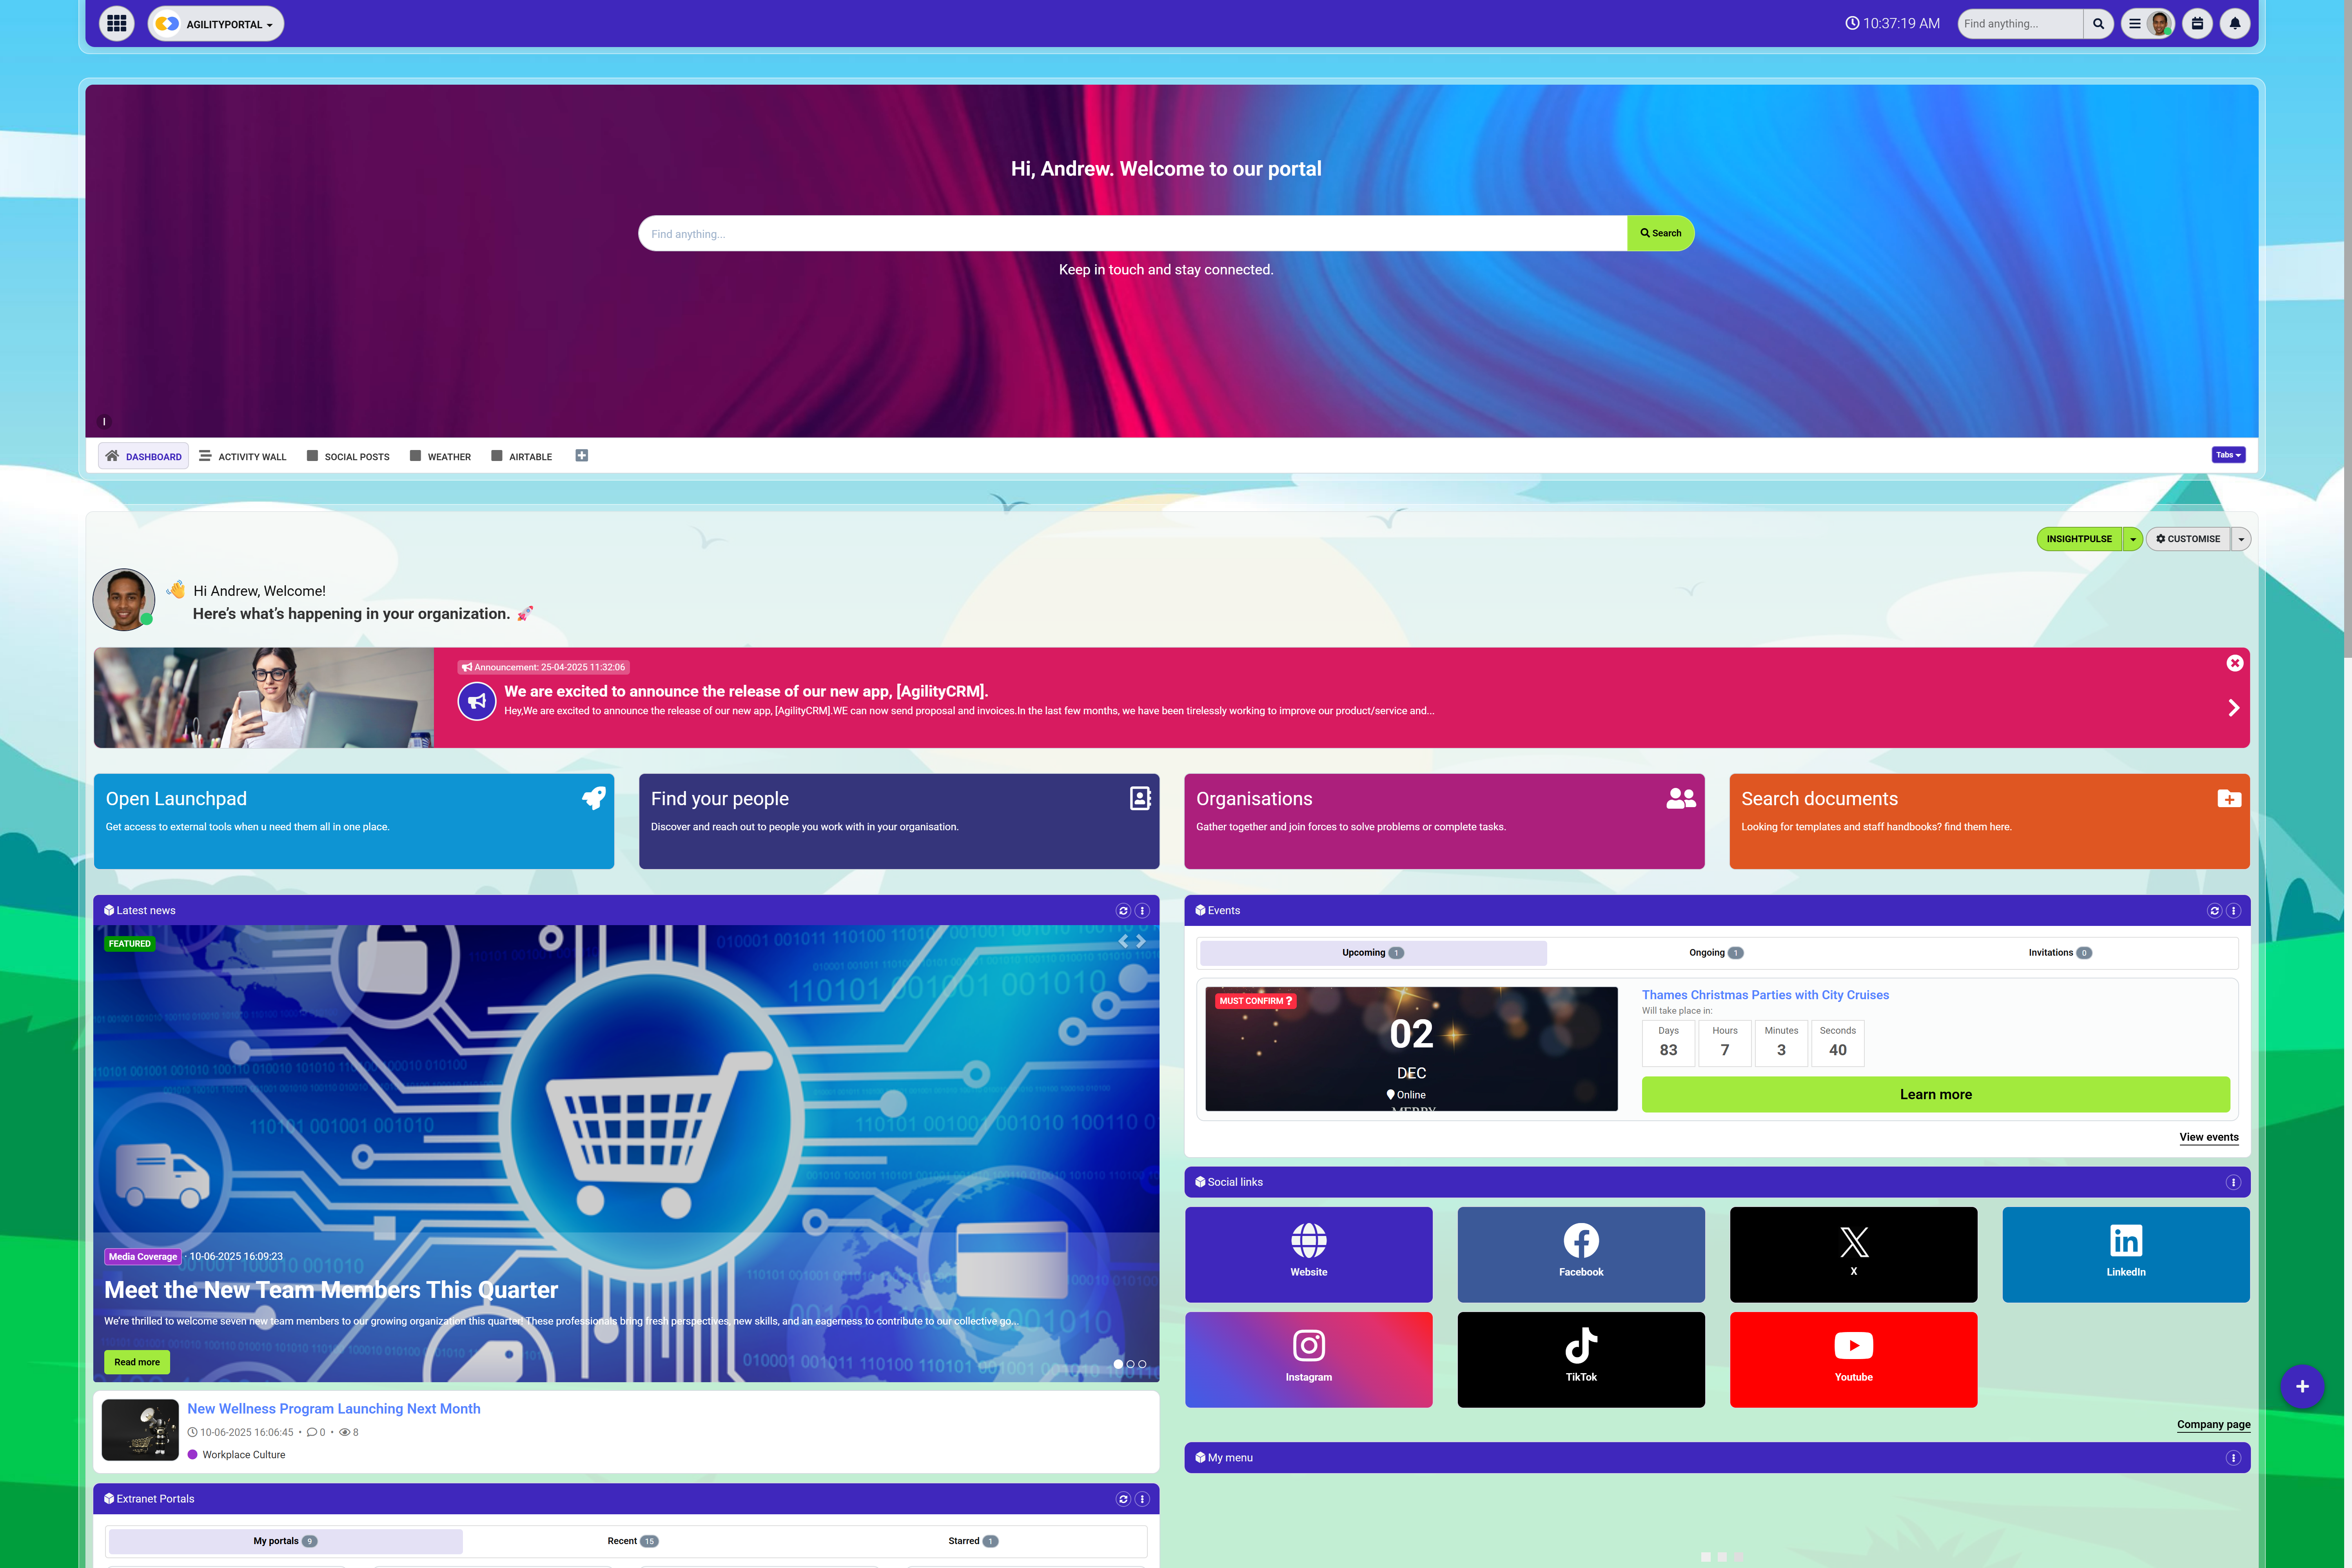Click the search magnifier icon in header
This screenshot has height=1568, width=2352.
(x=2098, y=24)
